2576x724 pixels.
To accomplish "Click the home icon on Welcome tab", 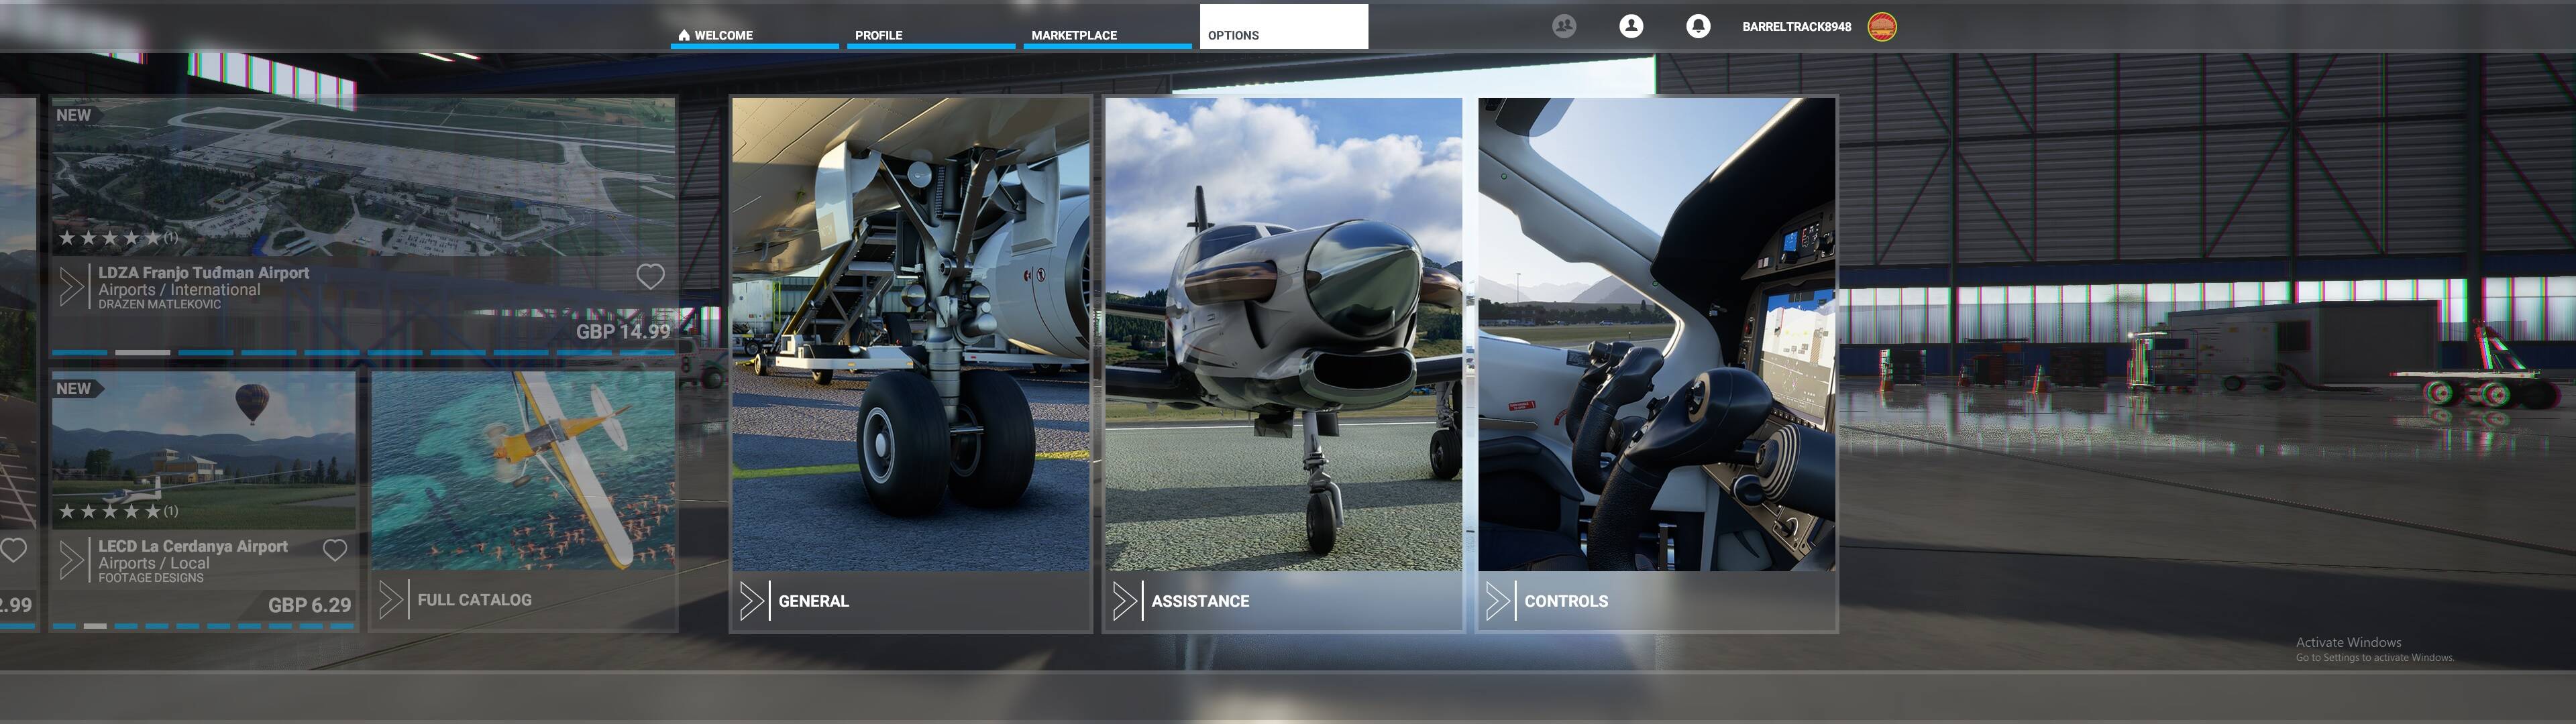I will click(x=684, y=35).
